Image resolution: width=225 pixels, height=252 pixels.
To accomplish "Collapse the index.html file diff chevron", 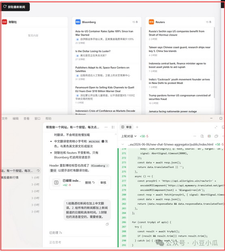I will coord(123,144).
